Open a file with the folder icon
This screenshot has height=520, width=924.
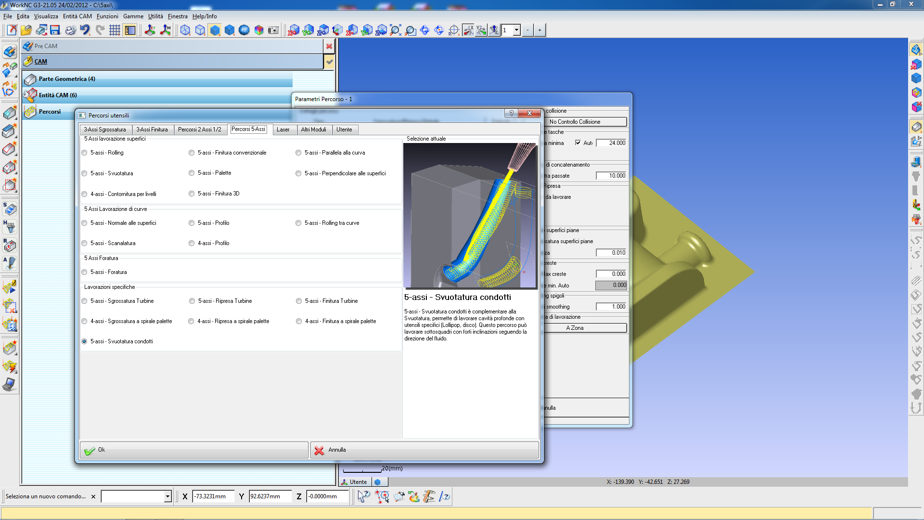[x=26, y=30]
